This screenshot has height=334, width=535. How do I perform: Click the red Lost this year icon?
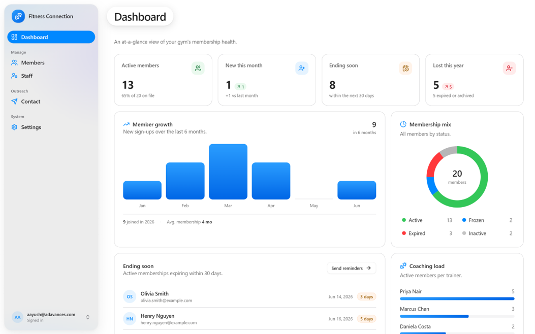(x=509, y=68)
